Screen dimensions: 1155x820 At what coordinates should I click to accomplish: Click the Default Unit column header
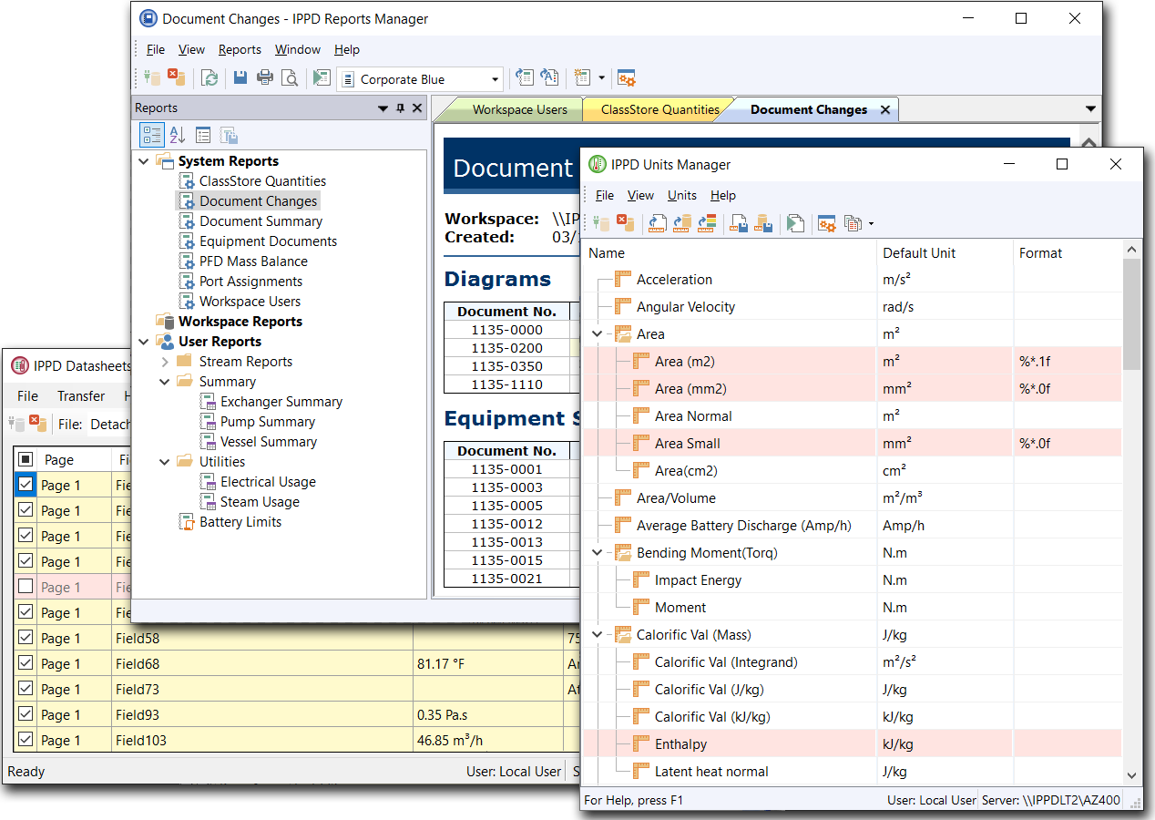[919, 253]
